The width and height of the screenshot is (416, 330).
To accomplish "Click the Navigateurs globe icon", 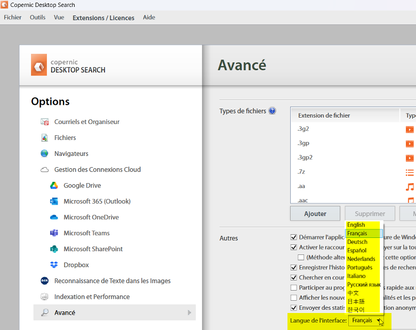I will click(44, 153).
